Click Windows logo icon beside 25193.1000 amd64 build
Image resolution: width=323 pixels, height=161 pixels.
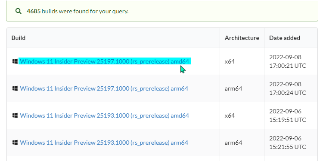[x=15, y=115]
